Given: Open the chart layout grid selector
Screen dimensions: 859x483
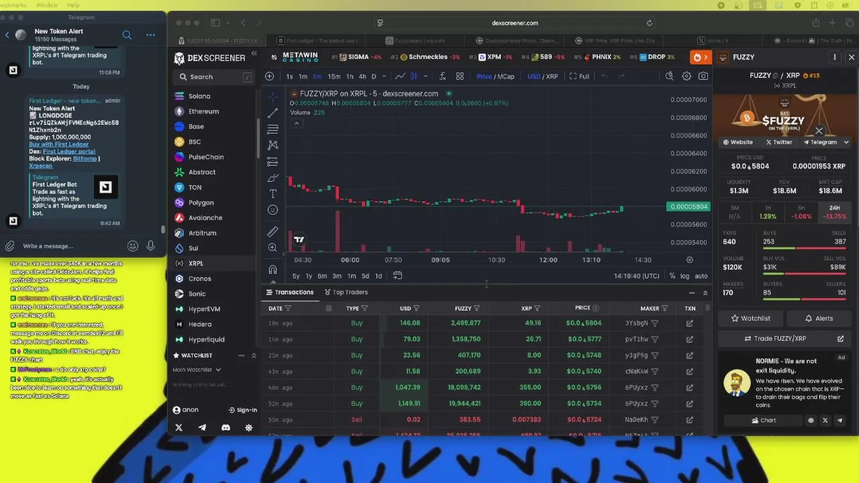Looking at the screenshot, I should coord(460,76).
